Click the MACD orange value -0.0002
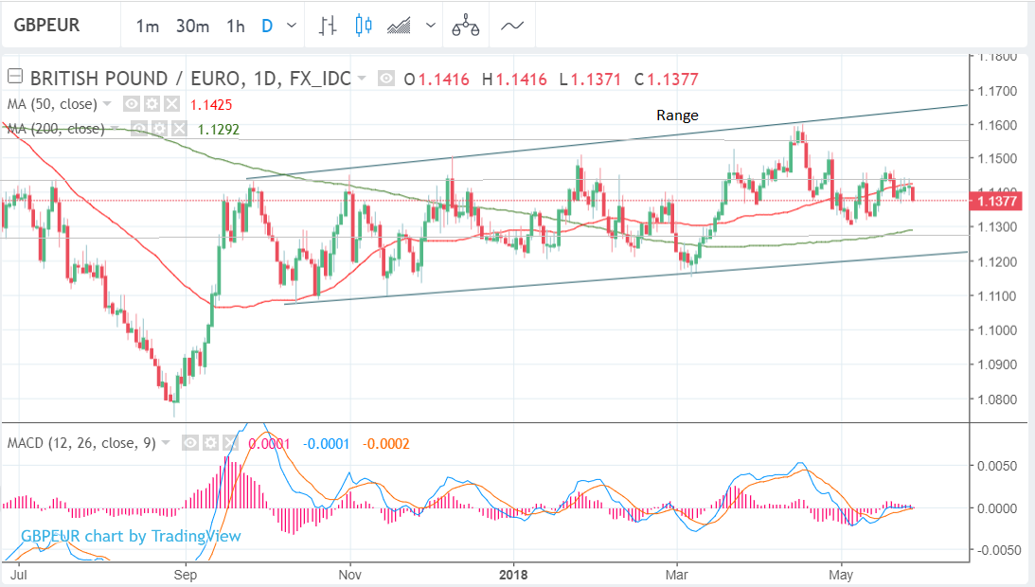This screenshot has height=587, width=1035. coord(386,444)
